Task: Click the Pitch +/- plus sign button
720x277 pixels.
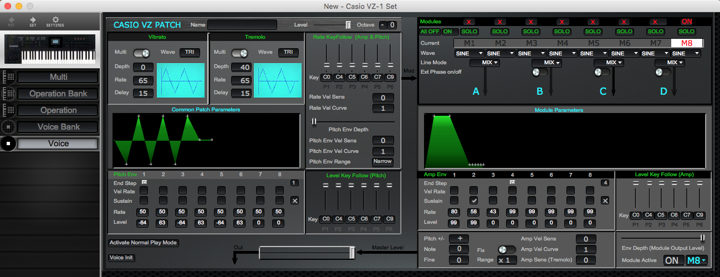Action: (x=459, y=238)
